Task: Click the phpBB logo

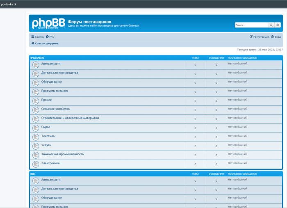Action: (48, 23)
